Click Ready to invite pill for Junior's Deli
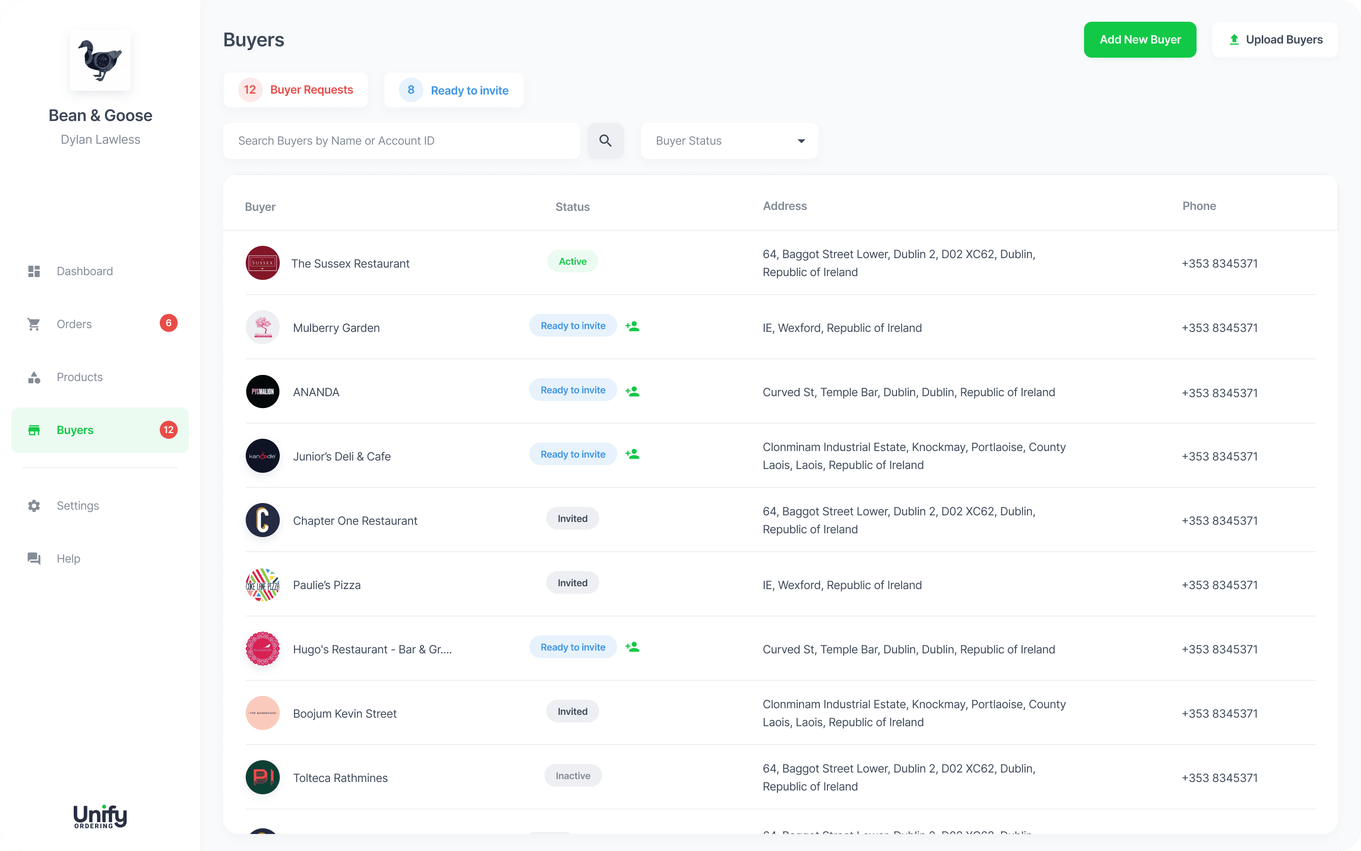This screenshot has width=1361, height=851. [573, 454]
